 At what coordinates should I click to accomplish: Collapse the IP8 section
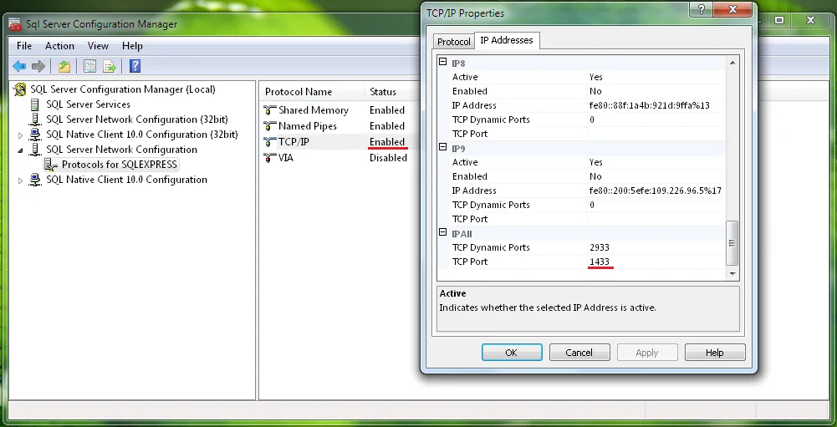coord(442,63)
